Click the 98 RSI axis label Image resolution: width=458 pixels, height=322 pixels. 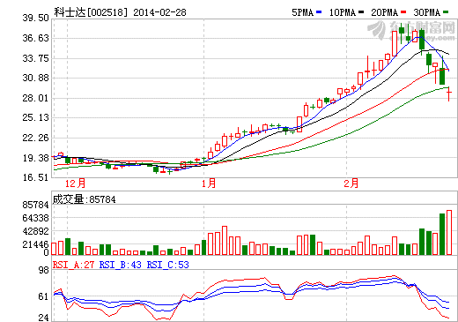44,270
